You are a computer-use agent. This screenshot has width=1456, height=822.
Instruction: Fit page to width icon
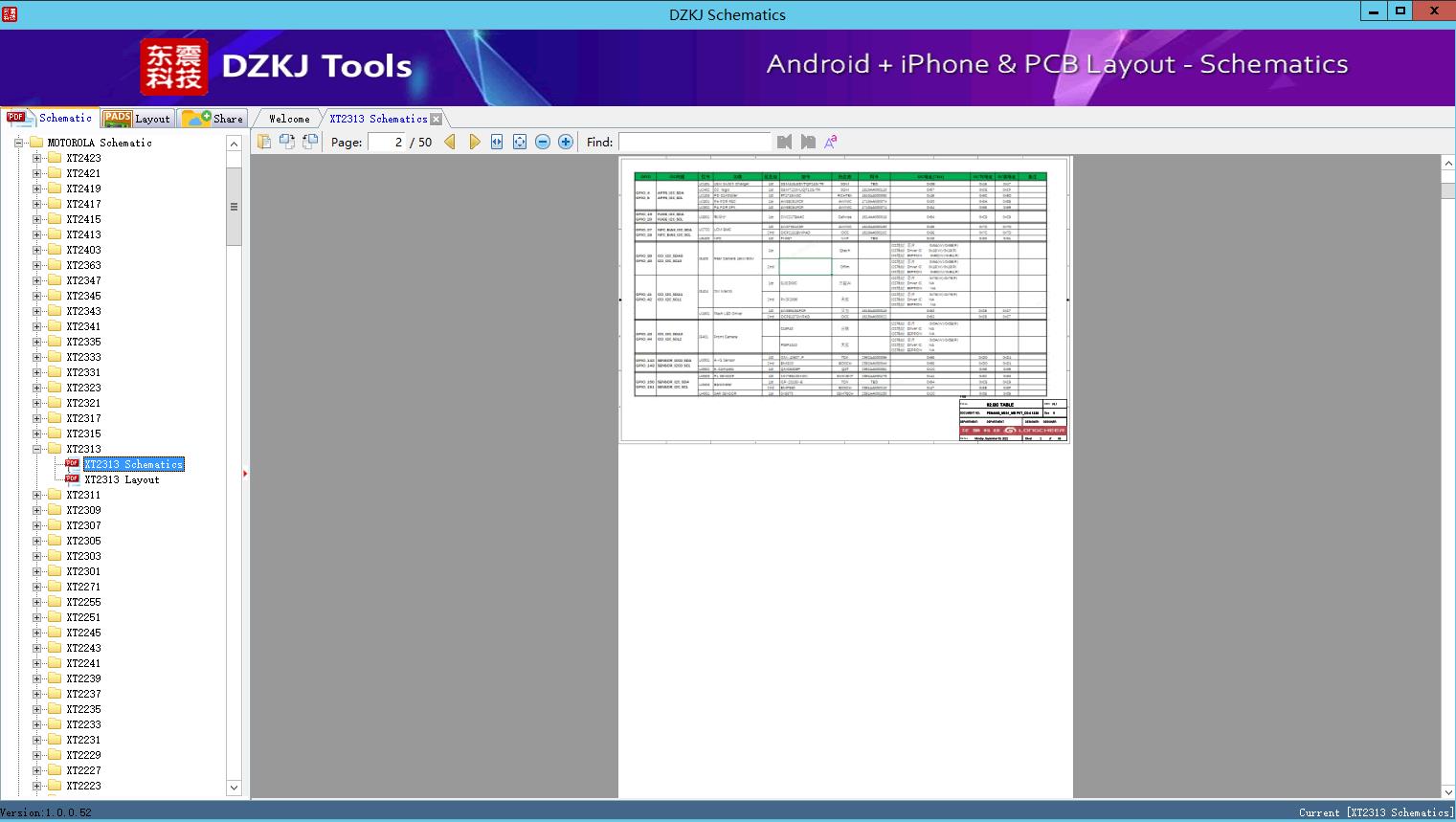click(497, 142)
